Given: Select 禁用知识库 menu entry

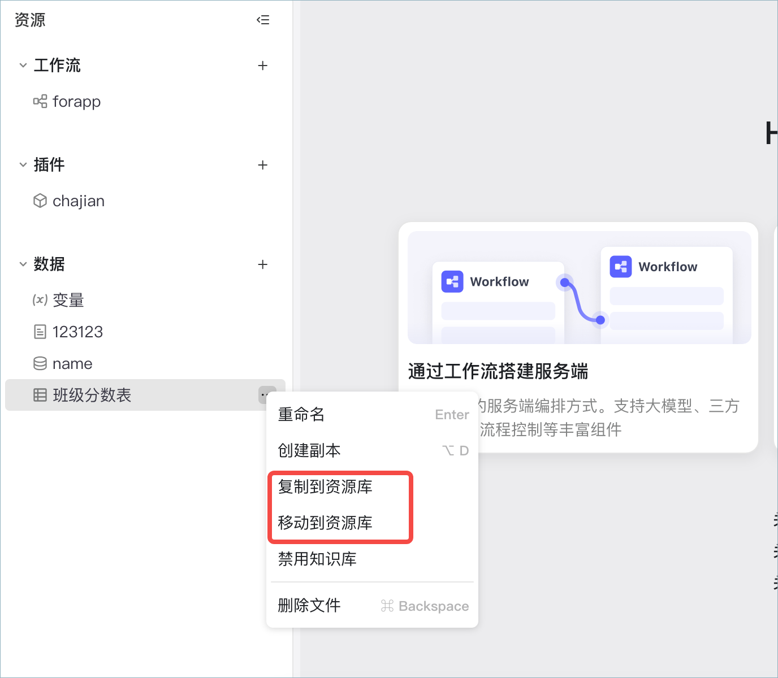Looking at the screenshot, I should coord(372,559).
